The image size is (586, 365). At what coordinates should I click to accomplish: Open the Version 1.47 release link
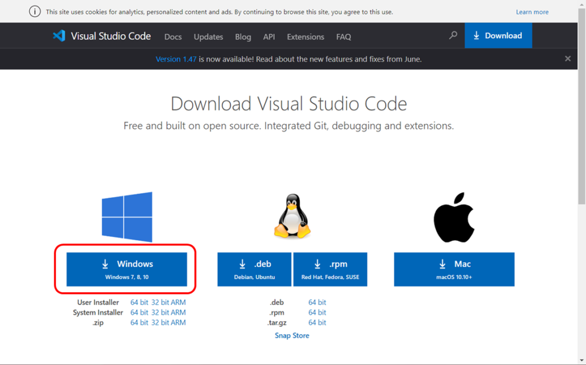tap(176, 59)
